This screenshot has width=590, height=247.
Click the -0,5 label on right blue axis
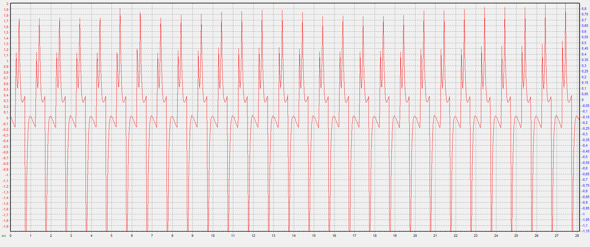pos(585,157)
